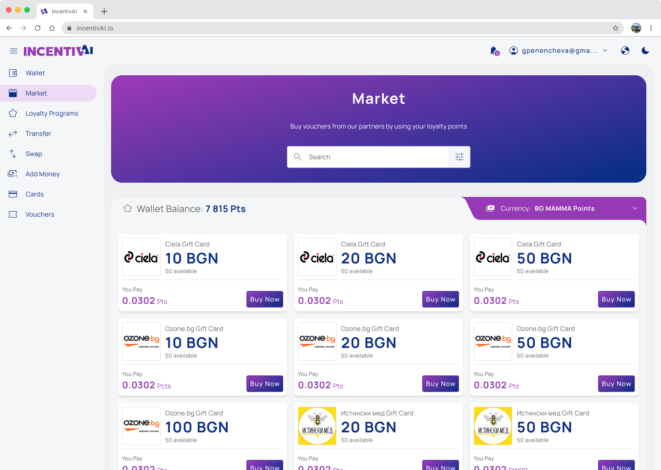Screen dimensions: 661x470
Task: Buy the Ozone.bg 50 BGN gift card
Action: point(616,383)
